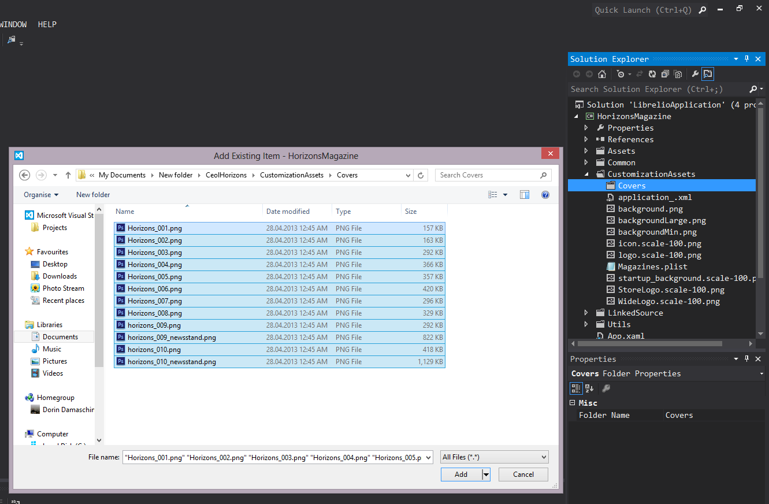The height and width of the screenshot is (504, 769).
Task: Open the File name history dropdown
Action: (428, 457)
